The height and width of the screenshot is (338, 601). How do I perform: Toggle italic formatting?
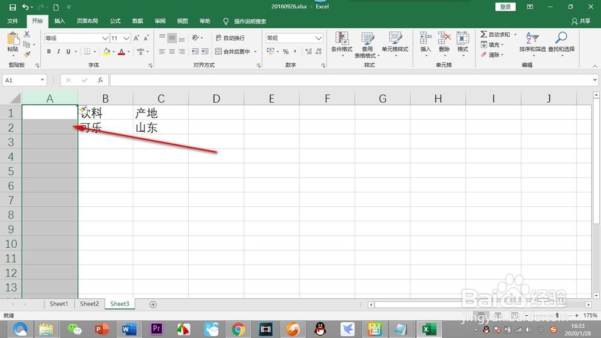58,51
